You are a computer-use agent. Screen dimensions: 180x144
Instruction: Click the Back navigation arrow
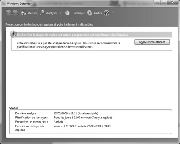click(x=9, y=13)
